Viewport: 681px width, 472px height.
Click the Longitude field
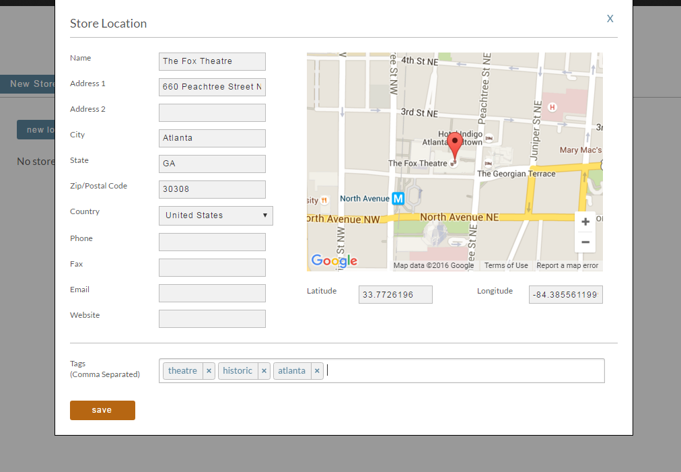[x=565, y=295]
